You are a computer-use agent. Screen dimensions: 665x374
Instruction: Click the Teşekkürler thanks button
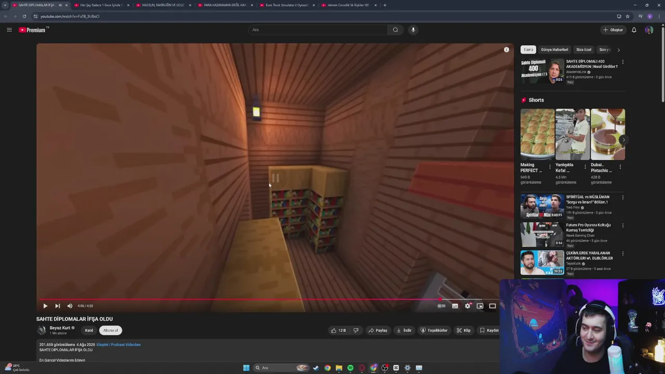[434, 330]
